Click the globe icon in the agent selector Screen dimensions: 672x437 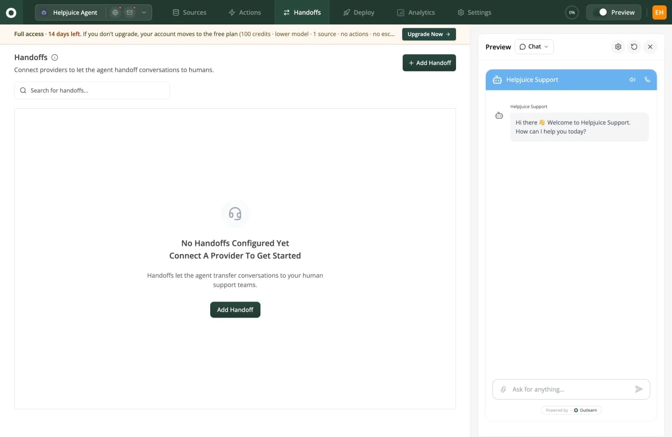pos(115,12)
